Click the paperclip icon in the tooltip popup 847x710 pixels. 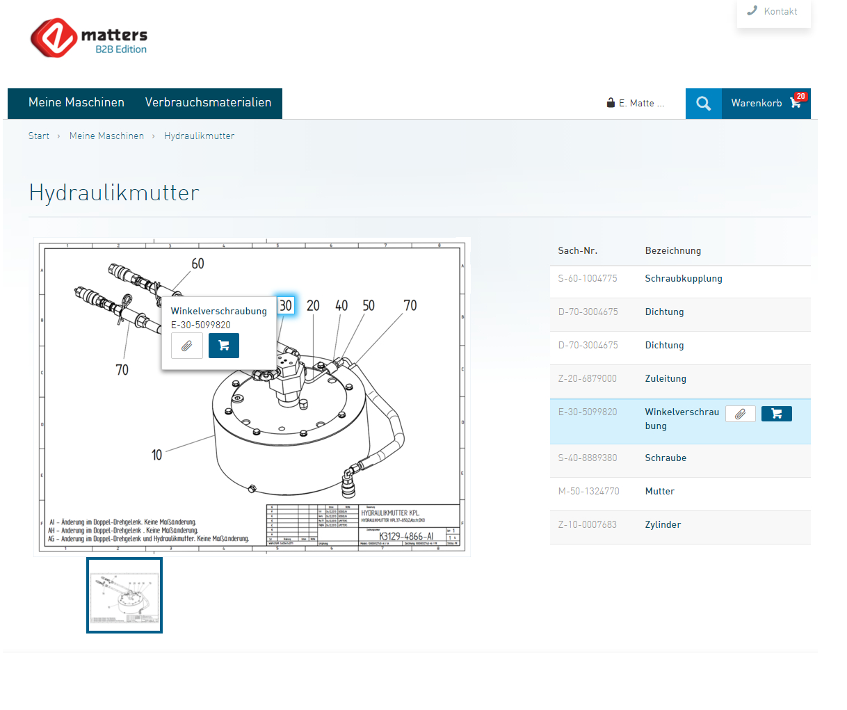click(x=186, y=346)
